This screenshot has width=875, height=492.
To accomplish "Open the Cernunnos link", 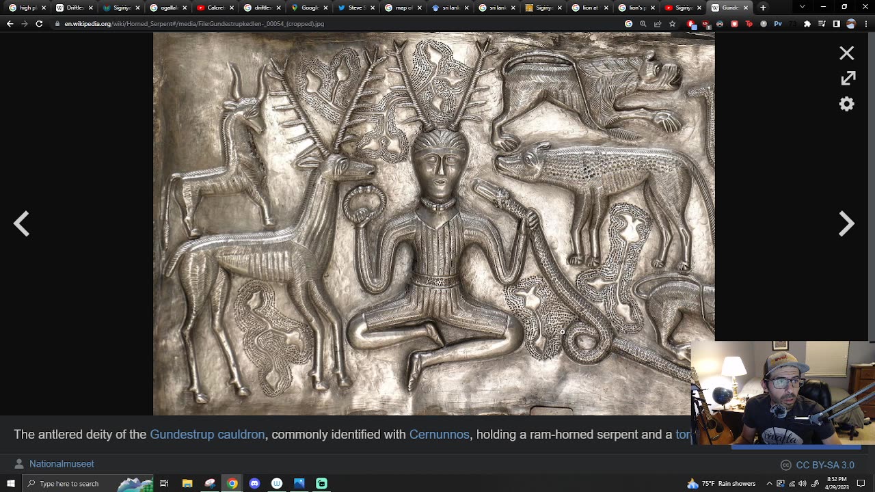I will pos(439,435).
